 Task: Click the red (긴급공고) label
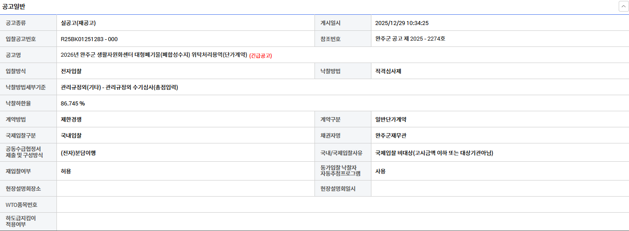point(260,55)
